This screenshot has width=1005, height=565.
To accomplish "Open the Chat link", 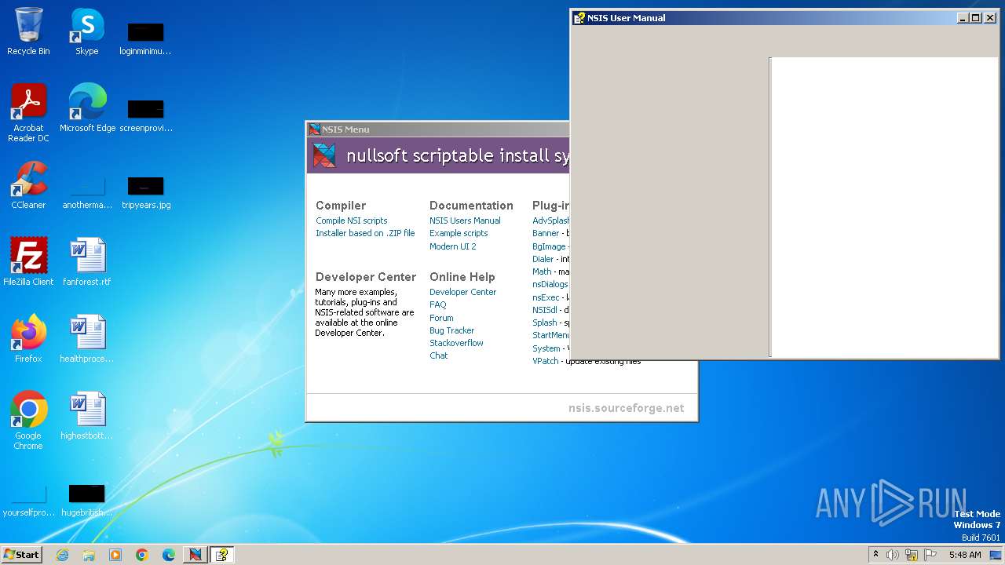I will [x=438, y=355].
